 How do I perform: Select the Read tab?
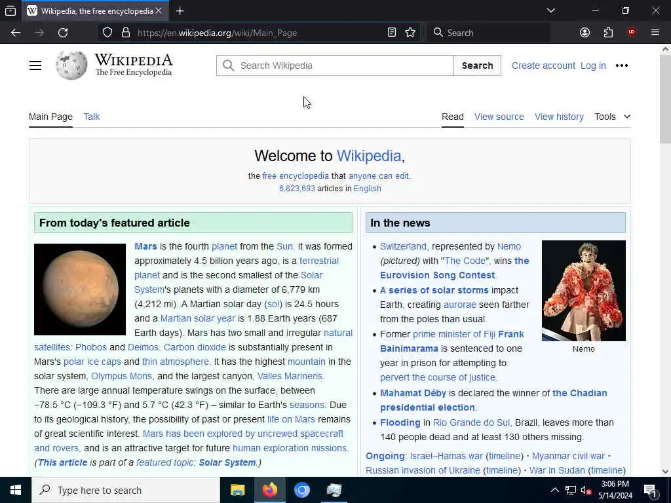click(x=453, y=117)
